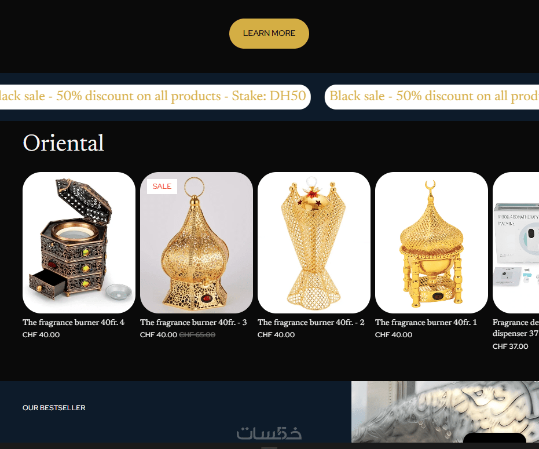The height and width of the screenshot is (449, 539).
Task: Open the domed burner 40fr. 1 image
Action: click(431, 243)
